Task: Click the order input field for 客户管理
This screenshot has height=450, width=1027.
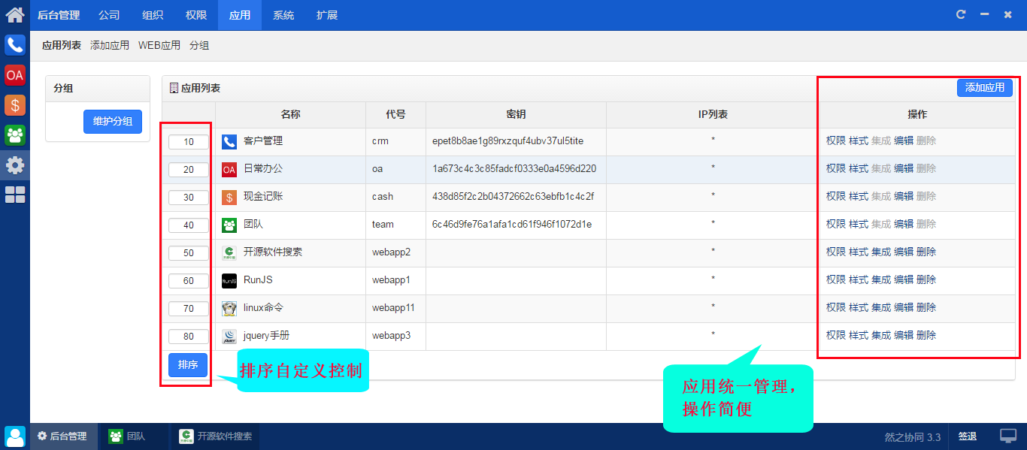Action: [x=188, y=142]
